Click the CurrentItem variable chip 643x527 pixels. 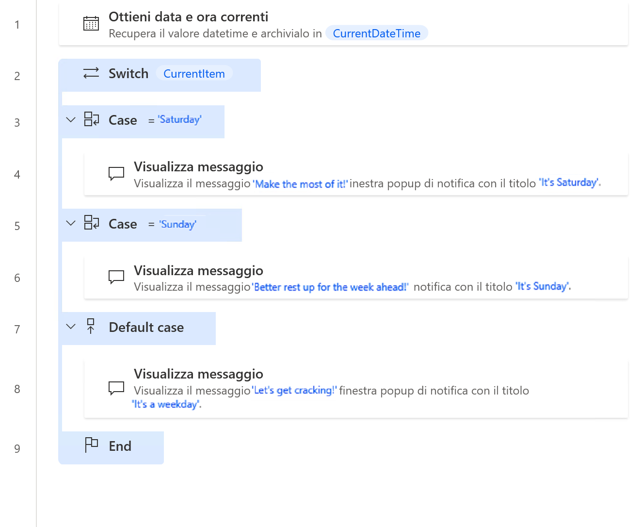point(194,74)
